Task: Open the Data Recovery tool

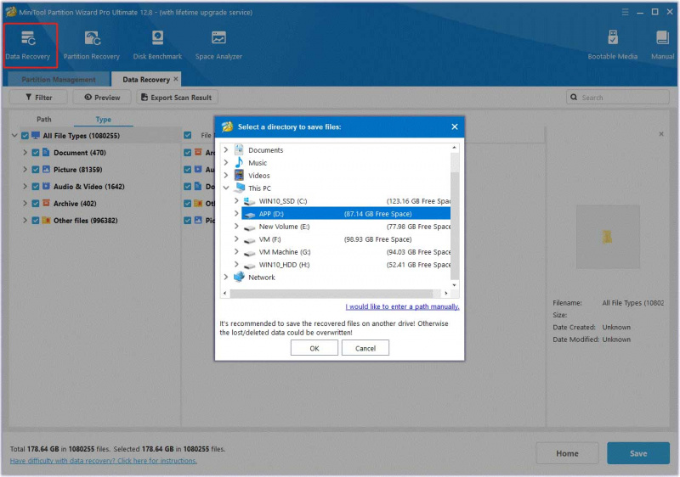Action: [x=28, y=45]
